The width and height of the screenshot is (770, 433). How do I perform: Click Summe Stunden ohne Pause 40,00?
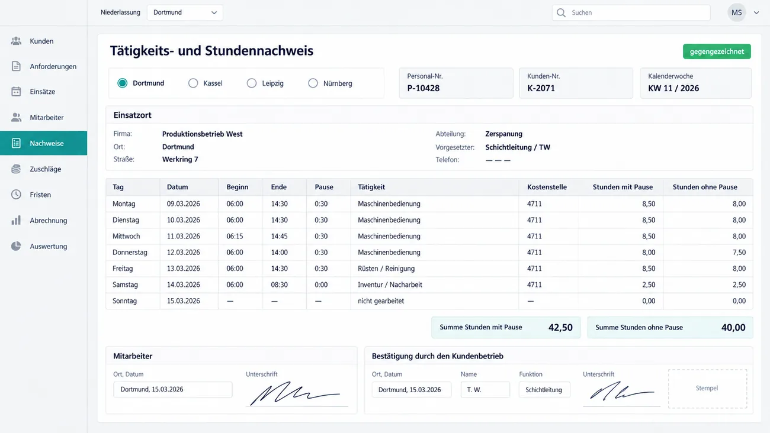point(670,327)
